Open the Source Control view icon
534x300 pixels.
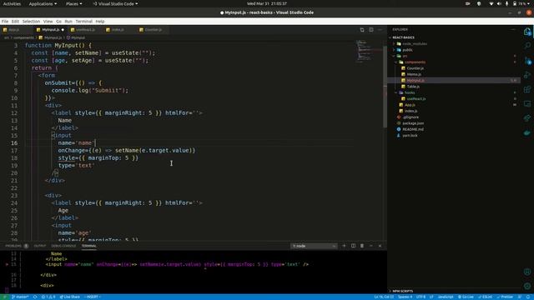click(527, 61)
